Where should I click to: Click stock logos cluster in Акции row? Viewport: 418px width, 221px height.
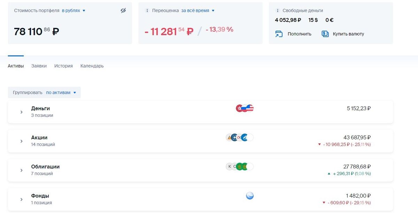click(240, 137)
